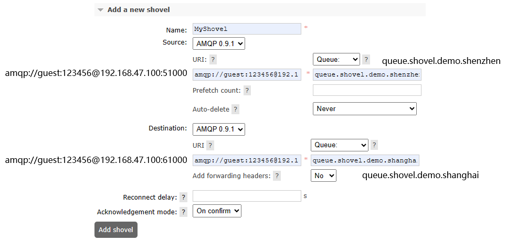Click source queue name field shenzhen
Viewport: 506px width, 241px height.
pyautogui.click(x=367, y=74)
